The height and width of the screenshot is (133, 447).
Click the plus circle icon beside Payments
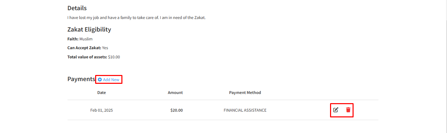[100, 80]
